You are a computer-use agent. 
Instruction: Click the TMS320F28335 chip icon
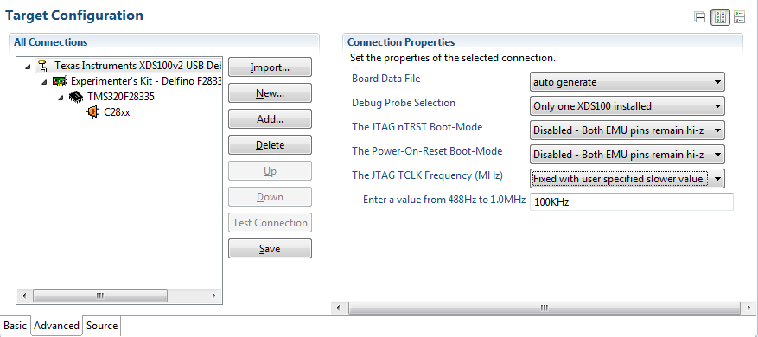(x=75, y=97)
